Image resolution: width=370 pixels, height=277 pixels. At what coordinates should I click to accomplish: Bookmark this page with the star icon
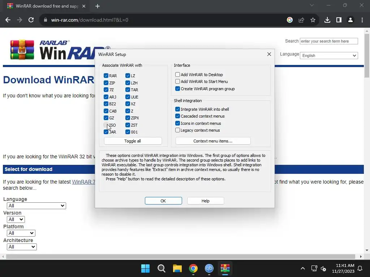point(313,20)
